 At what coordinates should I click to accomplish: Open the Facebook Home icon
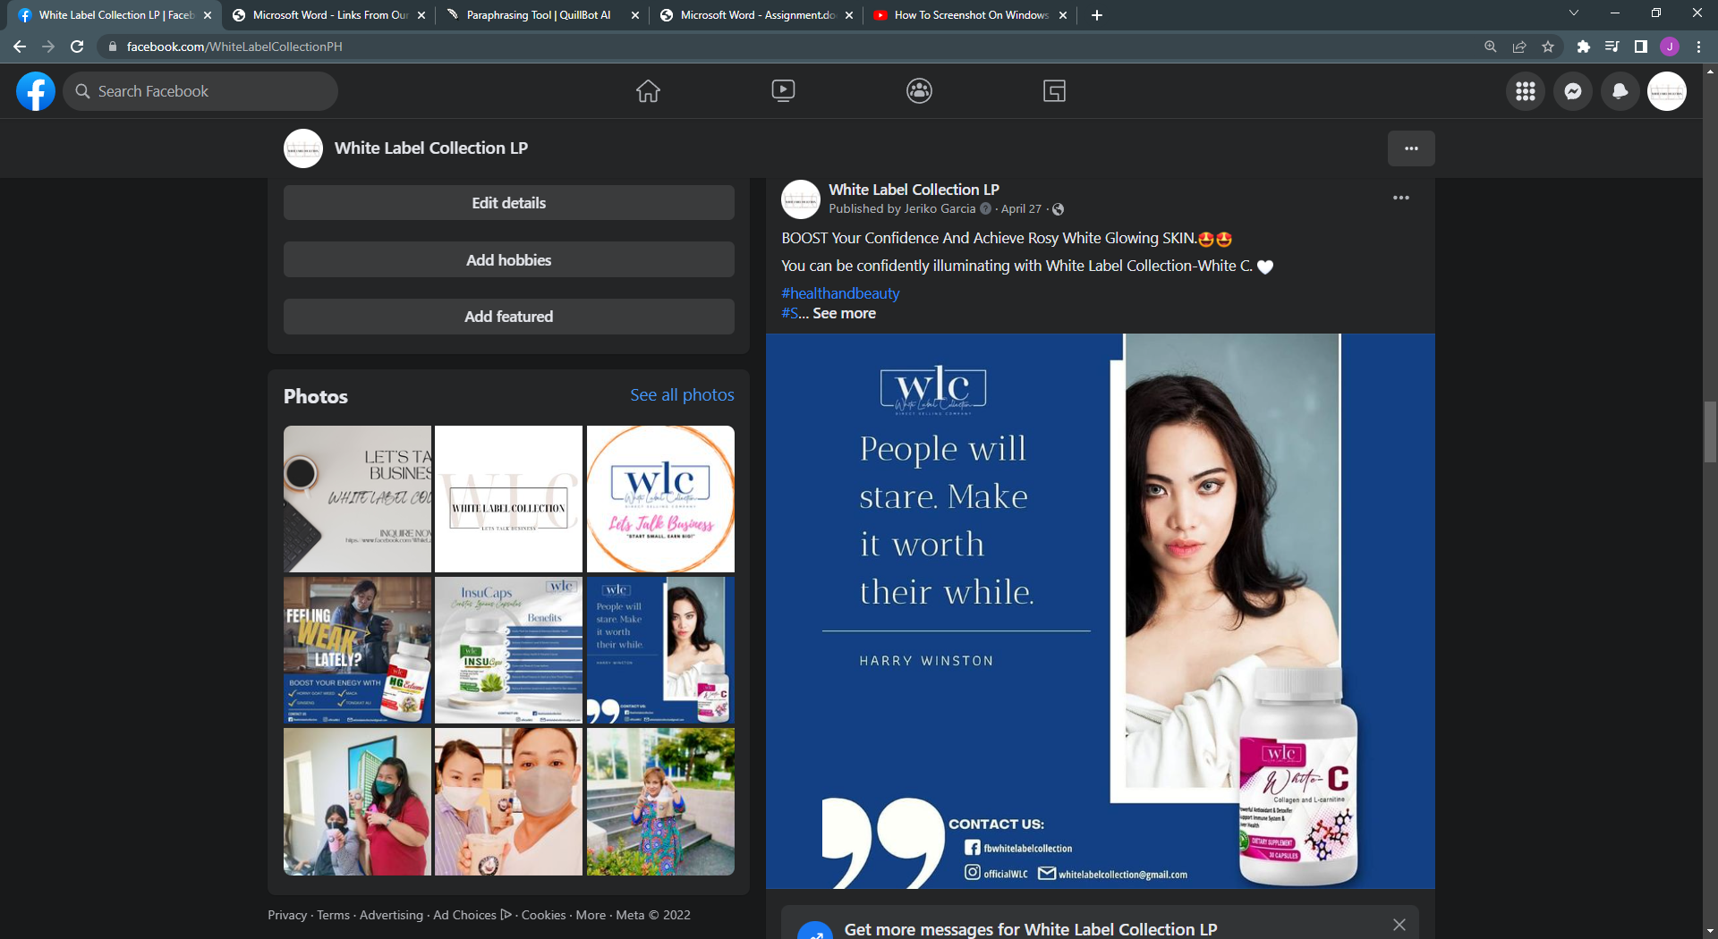648,91
